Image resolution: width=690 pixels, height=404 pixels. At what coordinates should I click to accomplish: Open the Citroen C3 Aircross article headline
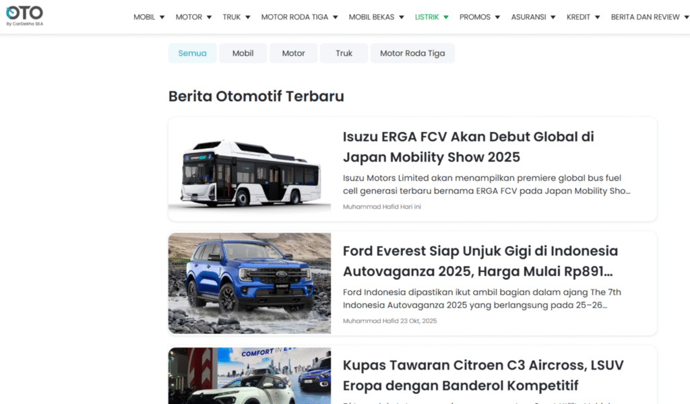[482, 376]
